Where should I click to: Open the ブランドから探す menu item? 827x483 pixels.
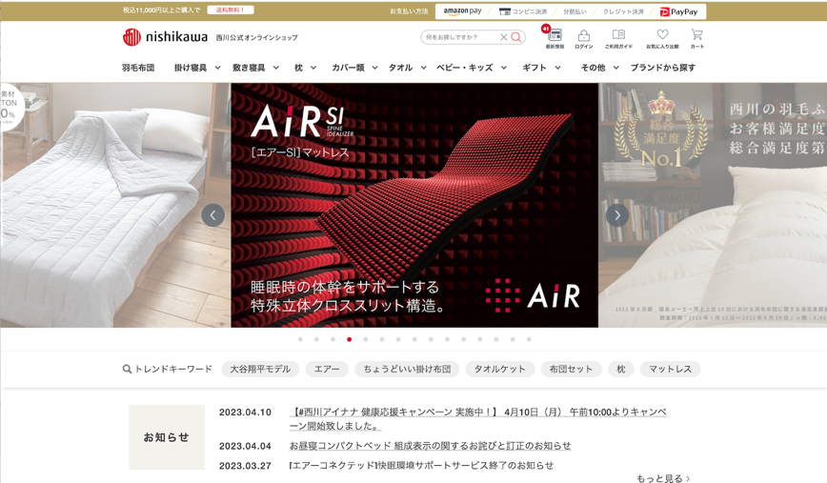663,68
